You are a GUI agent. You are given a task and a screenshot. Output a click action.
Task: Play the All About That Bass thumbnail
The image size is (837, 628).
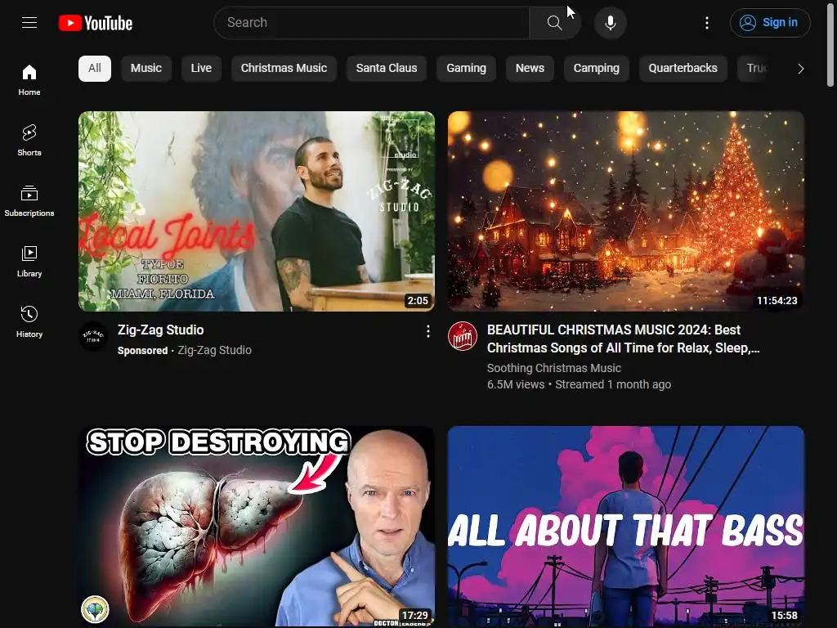coord(625,526)
